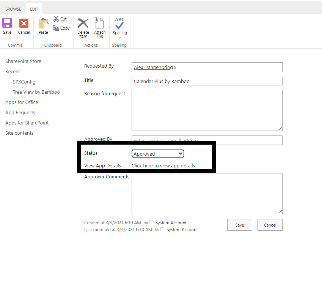
Task: Switch to the BROWSE ribbon tab
Action: [13, 9]
